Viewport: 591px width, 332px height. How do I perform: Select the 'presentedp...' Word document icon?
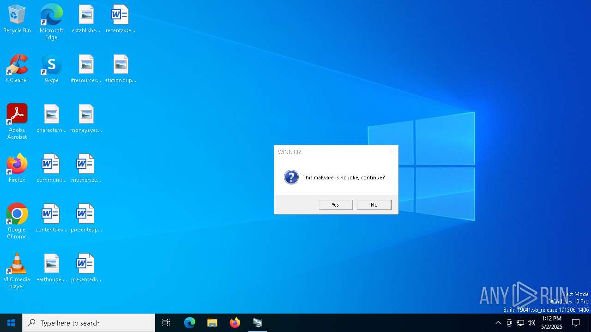pos(86,219)
